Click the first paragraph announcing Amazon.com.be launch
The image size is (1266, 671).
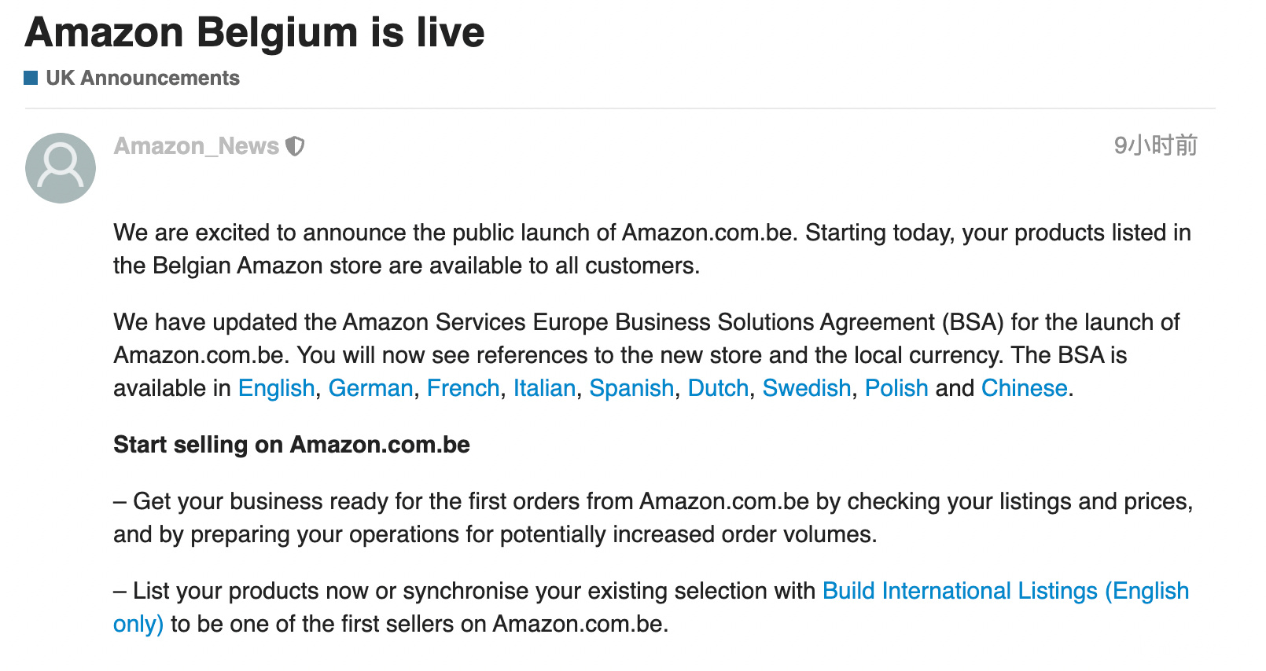pyautogui.click(x=652, y=249)
